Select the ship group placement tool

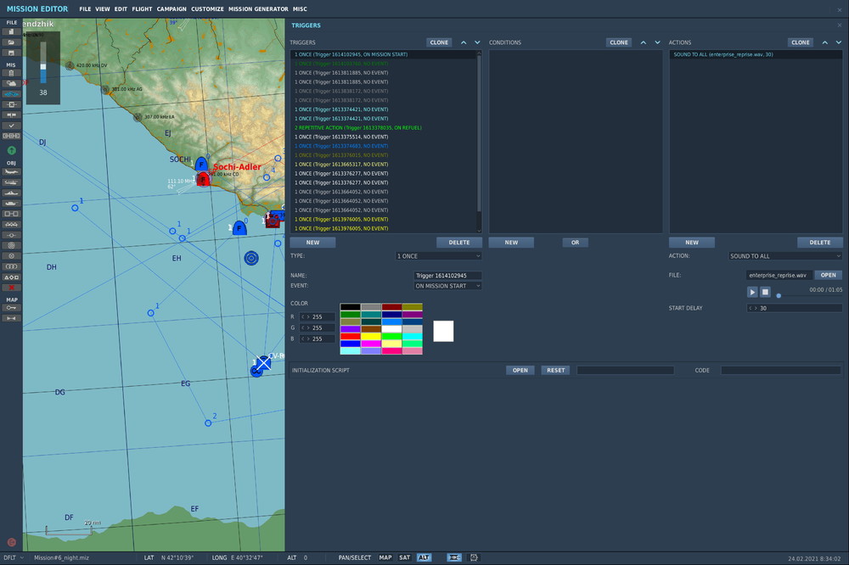point(12,193)
